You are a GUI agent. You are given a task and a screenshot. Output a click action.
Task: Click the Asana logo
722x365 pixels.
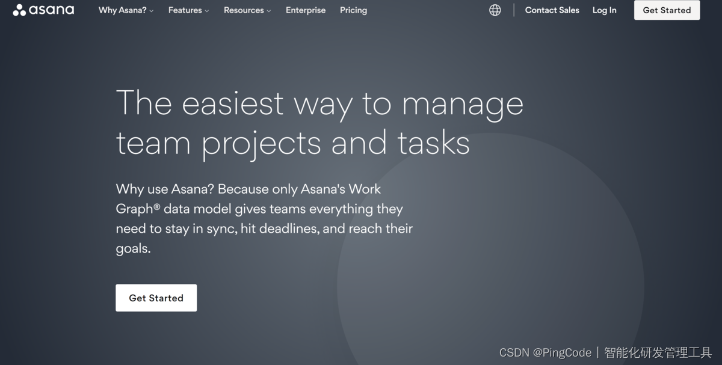tap(43, 10)
